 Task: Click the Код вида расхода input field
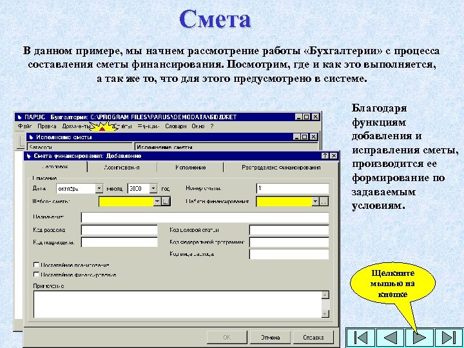(x=289, y=254)
